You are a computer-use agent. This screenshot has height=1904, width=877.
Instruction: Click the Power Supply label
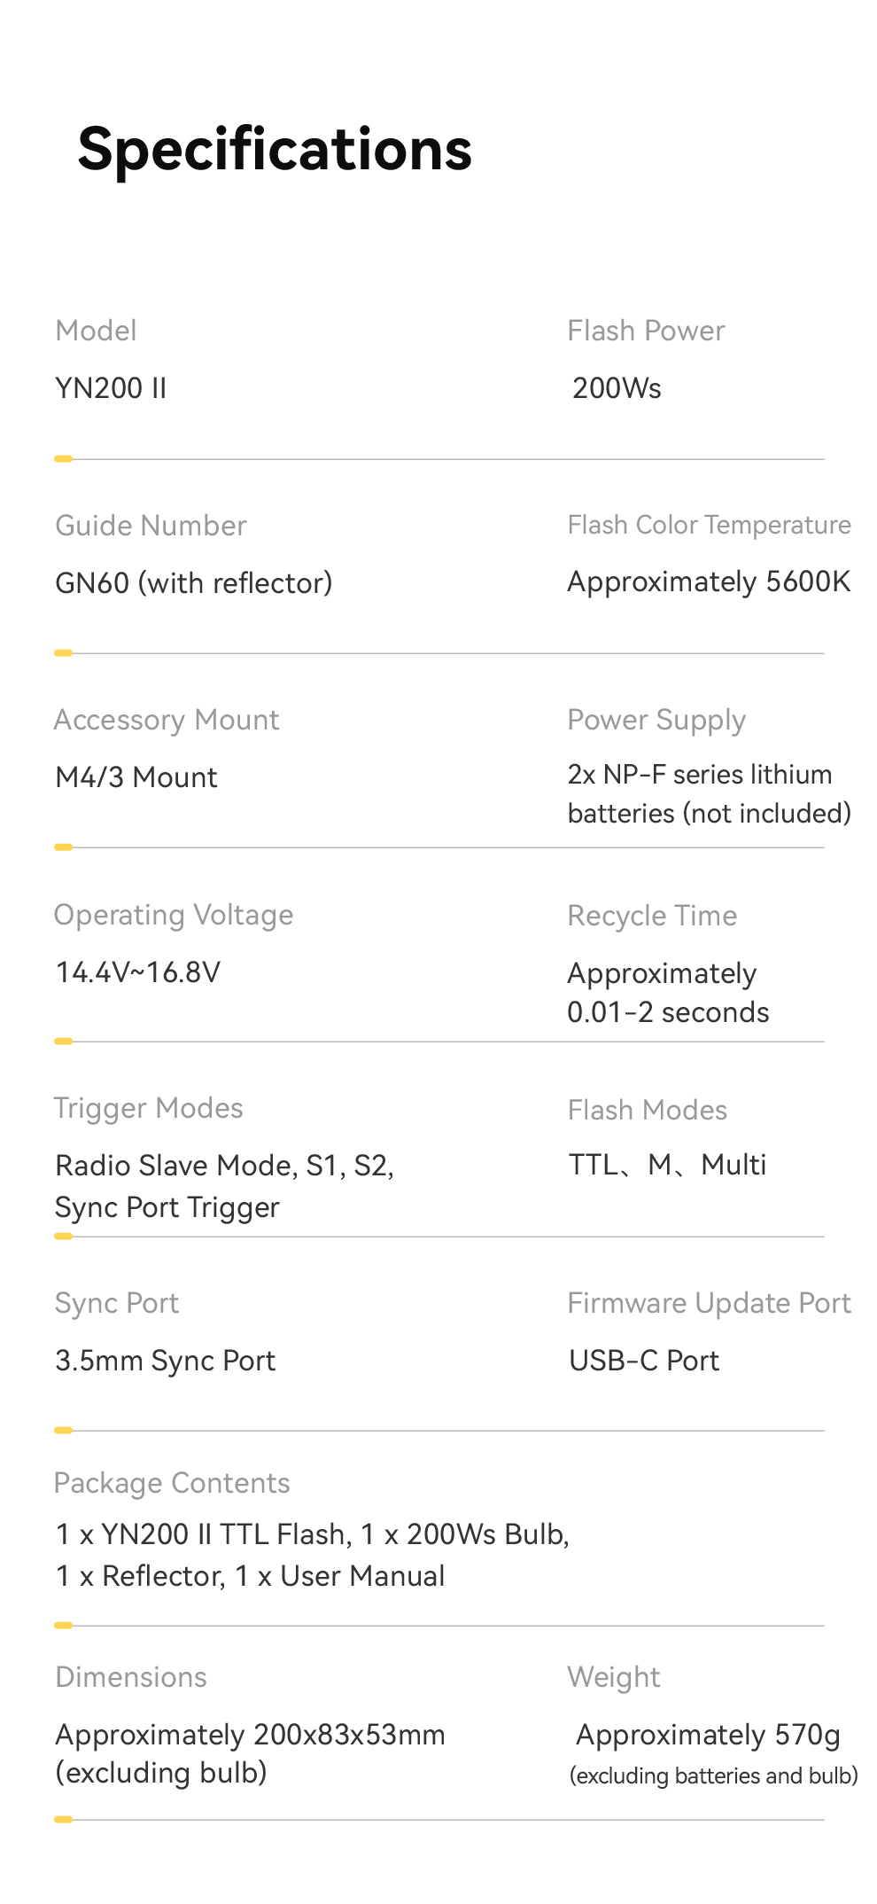(656, 720)
